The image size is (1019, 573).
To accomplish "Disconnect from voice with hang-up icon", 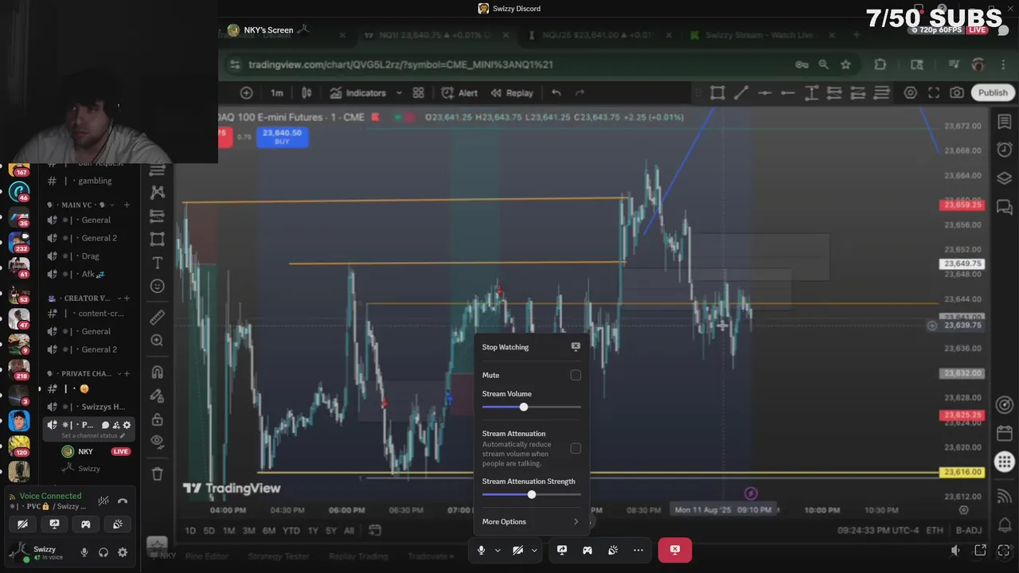I will 123,501.
